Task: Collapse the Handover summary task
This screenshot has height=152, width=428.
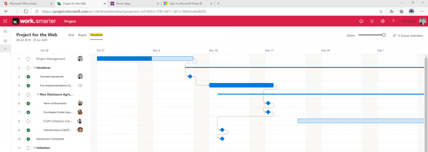Action: pos(35,68)
